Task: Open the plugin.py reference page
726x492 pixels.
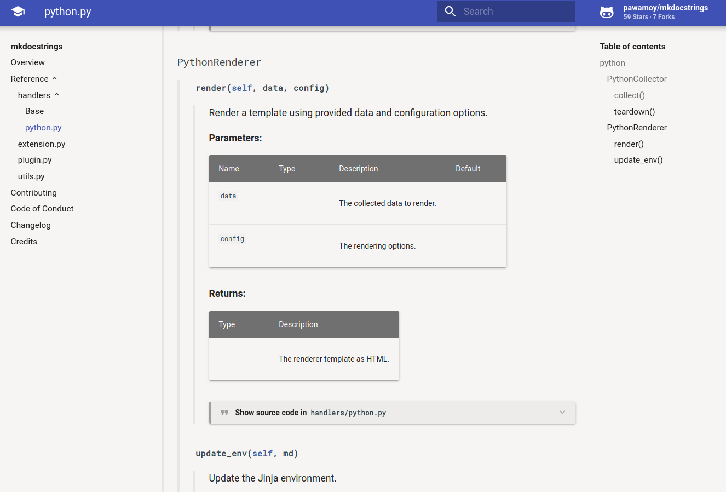Action: [34, 159]
